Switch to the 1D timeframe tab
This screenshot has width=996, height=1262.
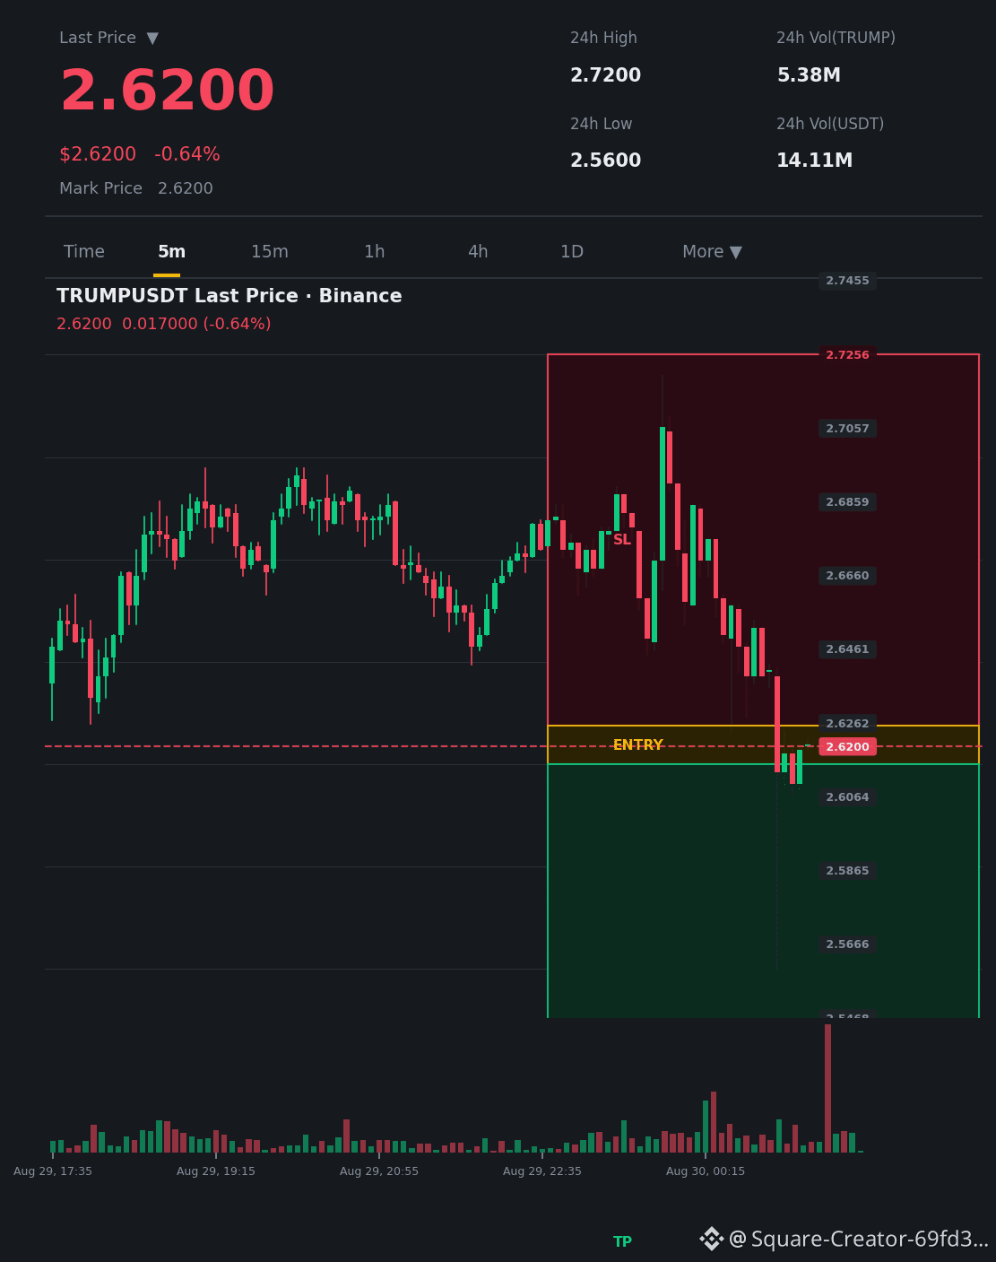point(572,252)
